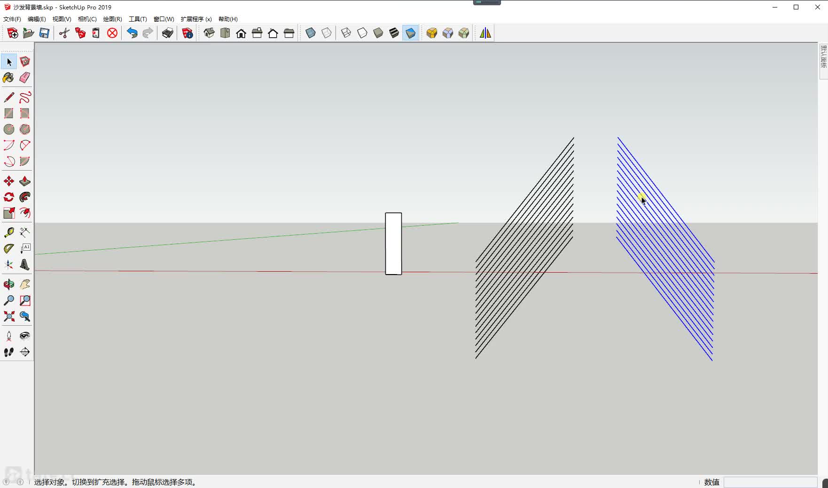Select the Circle tool

pyautogui.click(x=9, y=129)
